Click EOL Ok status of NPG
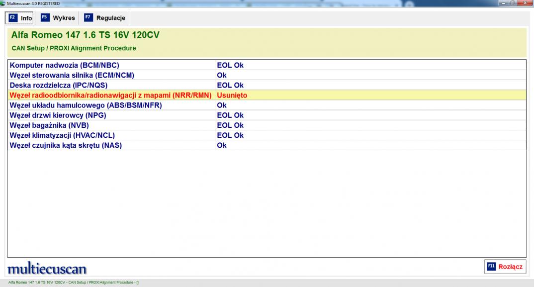534x287 pixels. [230, 115]
